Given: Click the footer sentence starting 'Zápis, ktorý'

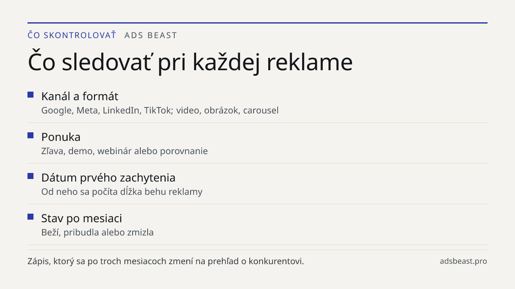Looking at the screenshot, I should coord(166,261).
